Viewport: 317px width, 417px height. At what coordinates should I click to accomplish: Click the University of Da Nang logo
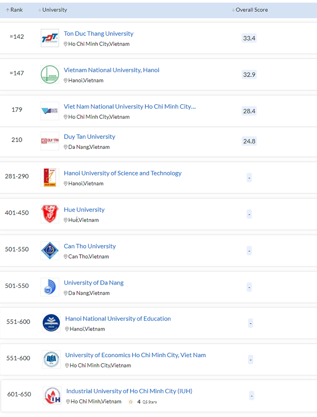coord(50,287)
